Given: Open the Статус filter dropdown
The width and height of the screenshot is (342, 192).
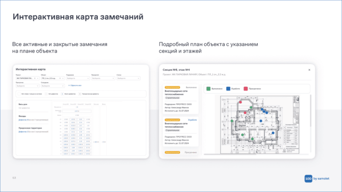Looking at the screenshot, I should (128, 79).
